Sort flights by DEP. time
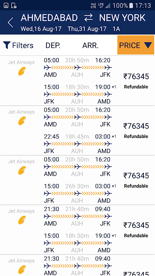 (53, 45)
